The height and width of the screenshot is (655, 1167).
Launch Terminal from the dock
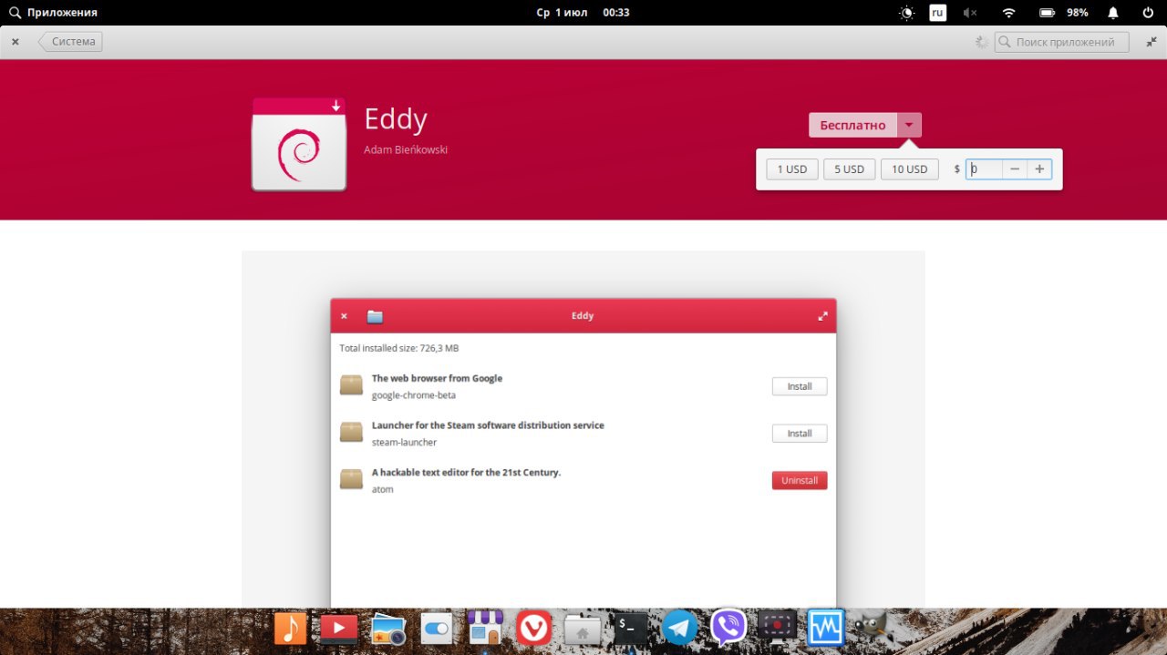[x=631, y=628]
